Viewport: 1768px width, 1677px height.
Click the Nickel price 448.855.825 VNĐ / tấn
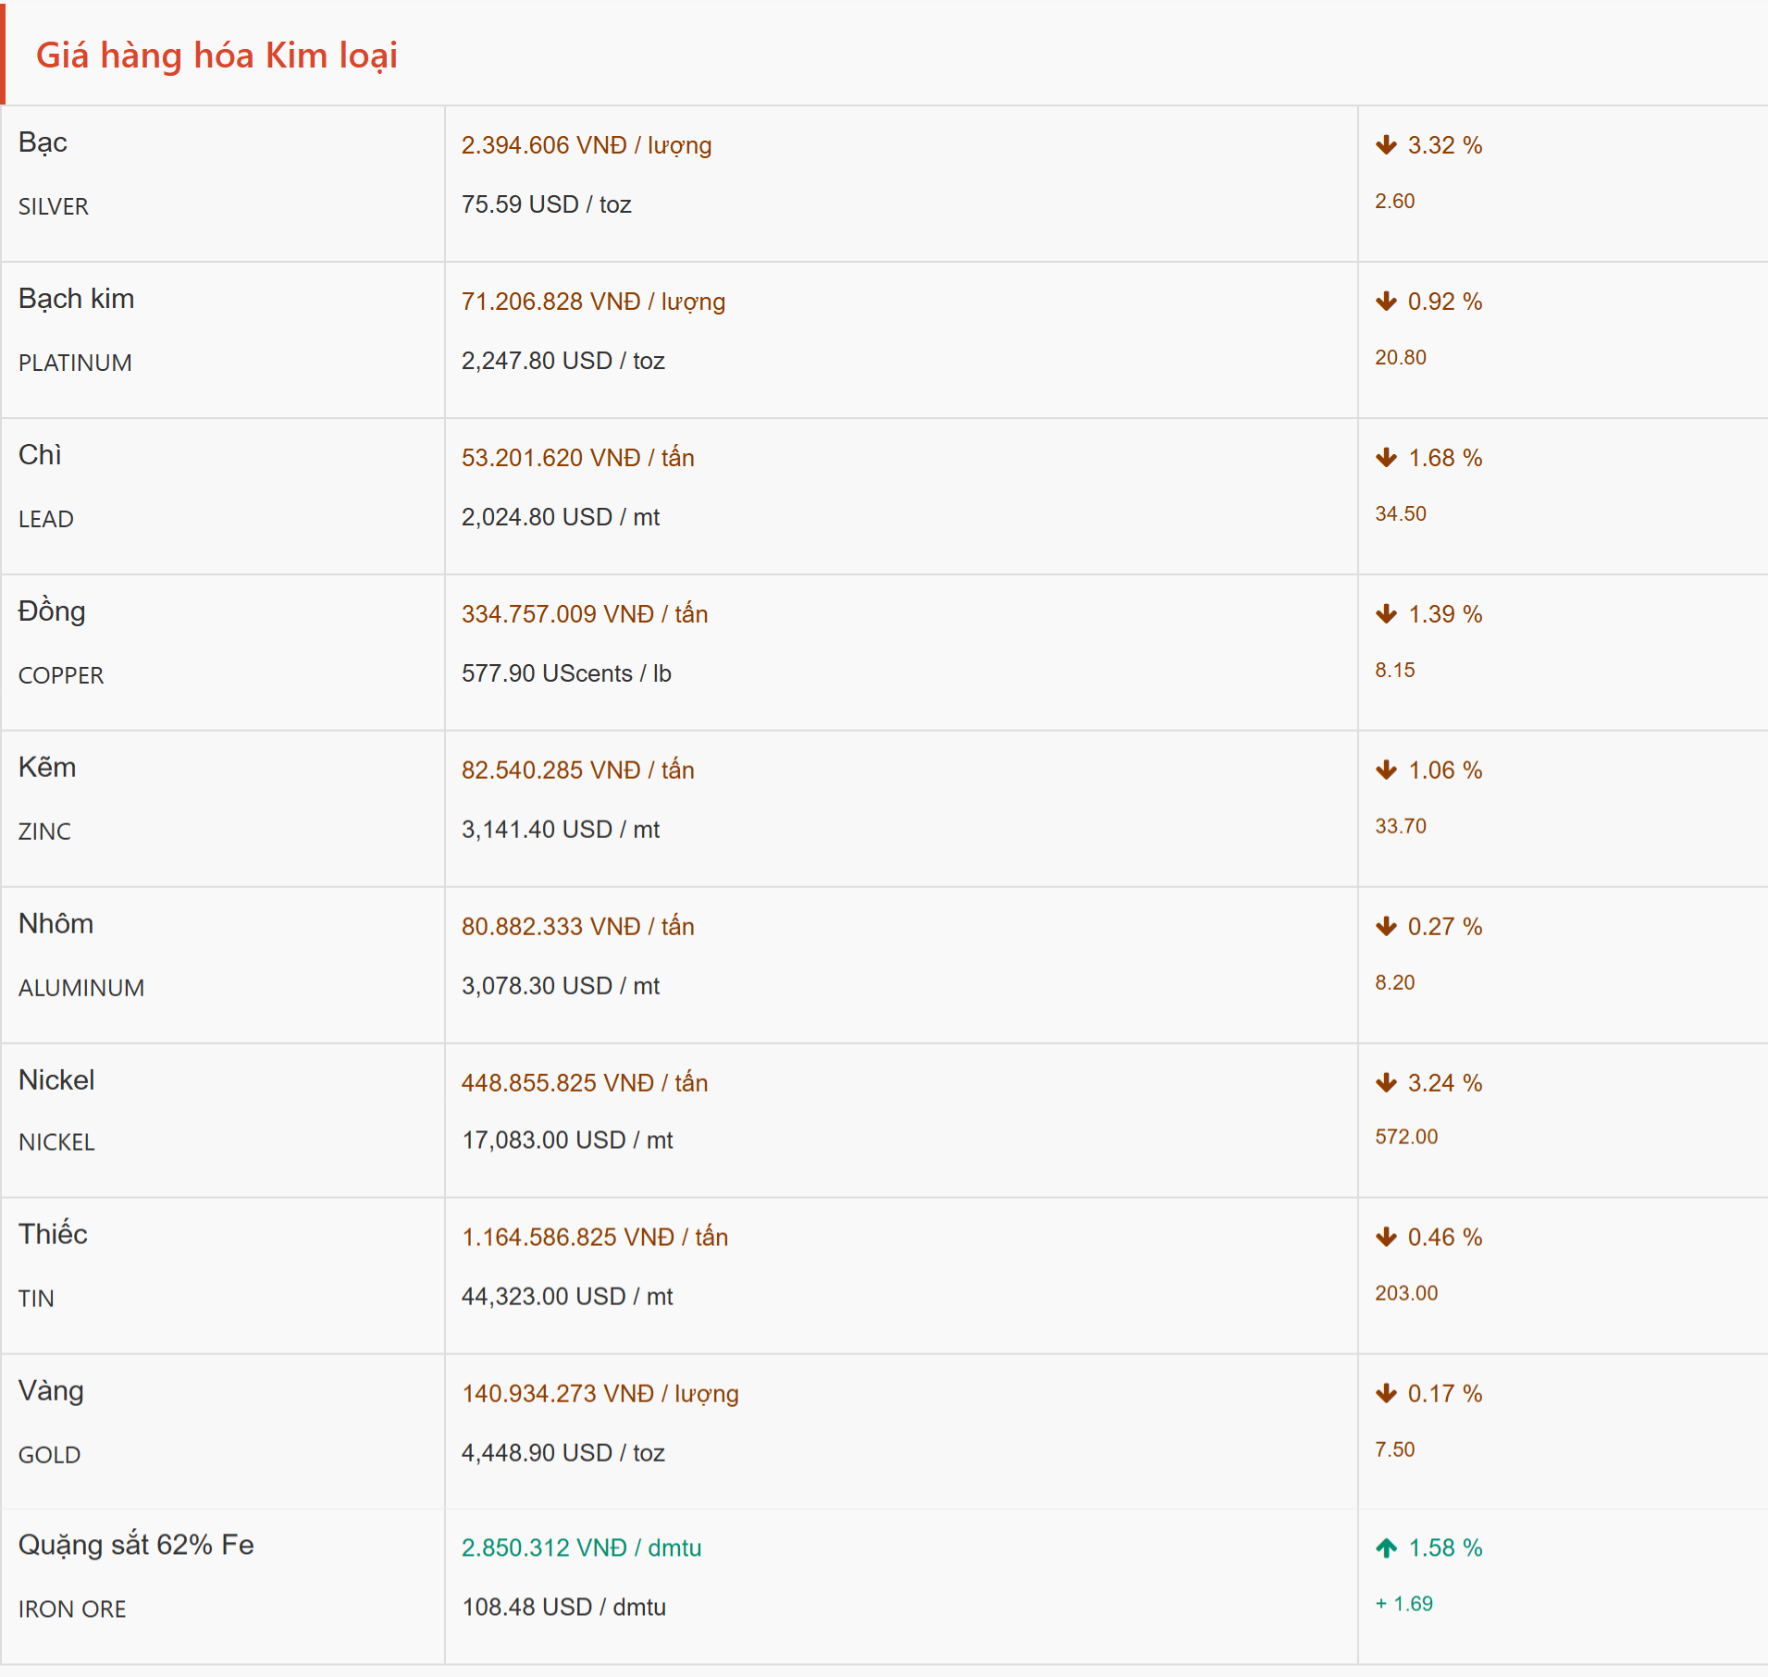point(584,1083)
